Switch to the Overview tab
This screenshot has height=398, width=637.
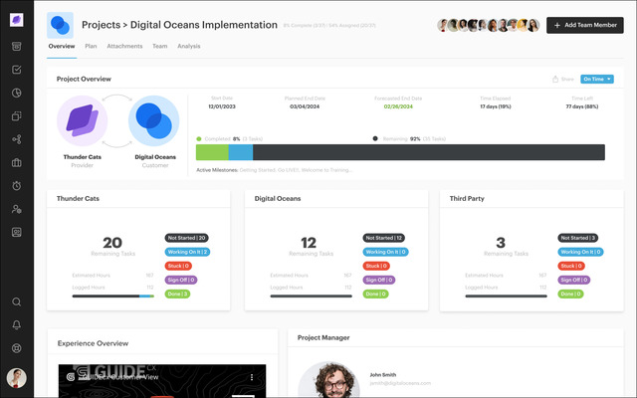click(x=62, y=47)
